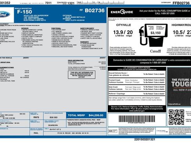Click the small Ford Extended Service Plan logo

point(113,131)
